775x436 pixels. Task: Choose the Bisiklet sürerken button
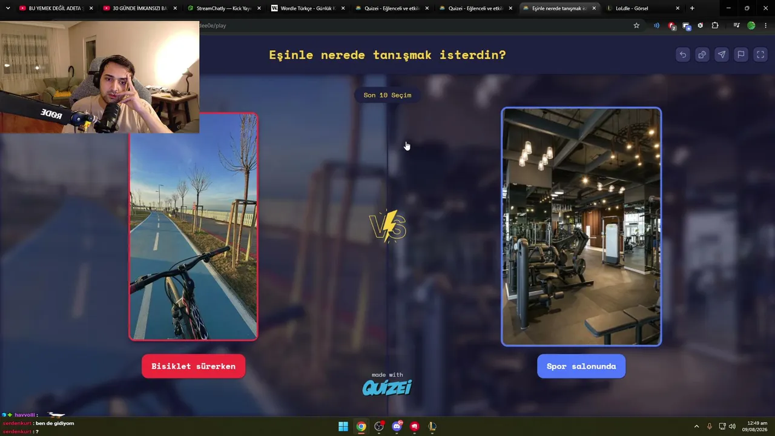194,366
